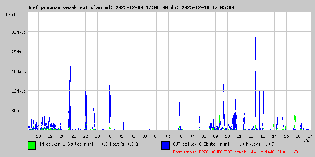The height and width of the screenshot is (157, 315).
Task: Click the 25Mbit y-axis label
Action: [18, 52]
